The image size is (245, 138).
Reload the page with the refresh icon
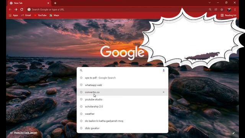pos(22,10)
